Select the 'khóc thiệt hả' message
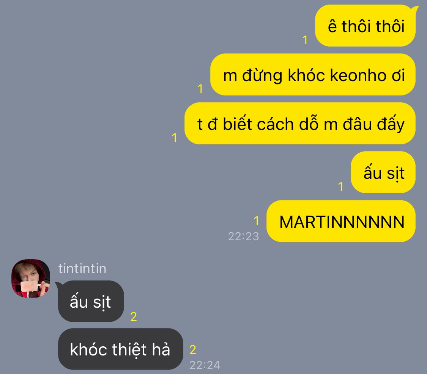 tap(121, 349)
